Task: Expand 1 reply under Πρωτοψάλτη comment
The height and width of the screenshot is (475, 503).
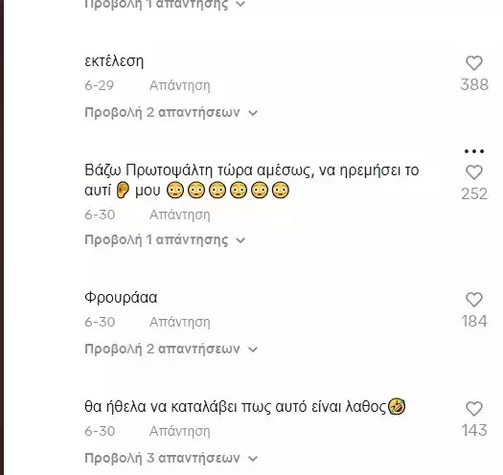Action: click(x=165, y=240)
